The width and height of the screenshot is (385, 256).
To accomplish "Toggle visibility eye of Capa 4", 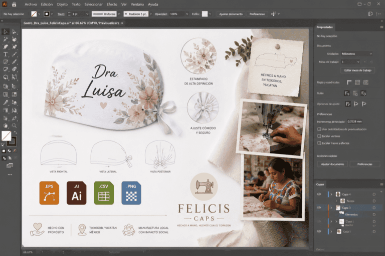I will point(319,194).
